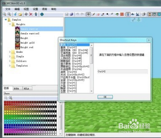Screen dimensions: 161x138
Task: Click the diagonal arrow icon in the viewport
Action: pos(134,20)
